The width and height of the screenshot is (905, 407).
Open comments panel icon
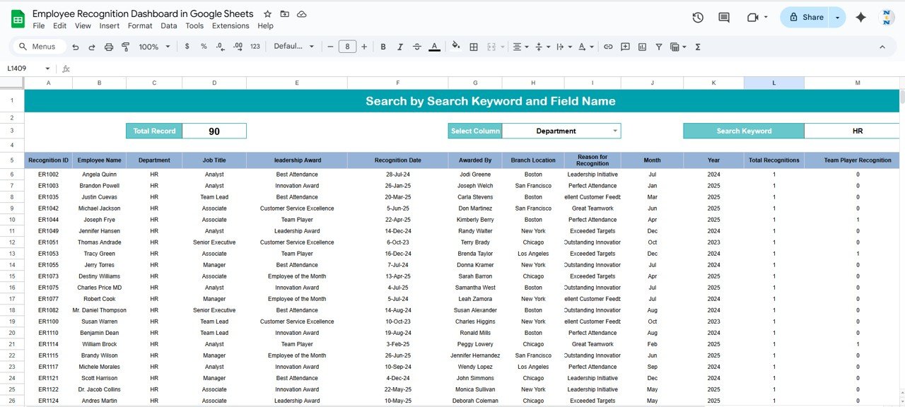pyautogui.click(x=723, y=18)
